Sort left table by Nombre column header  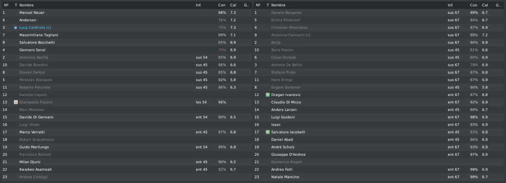click(x=26, y=5)
